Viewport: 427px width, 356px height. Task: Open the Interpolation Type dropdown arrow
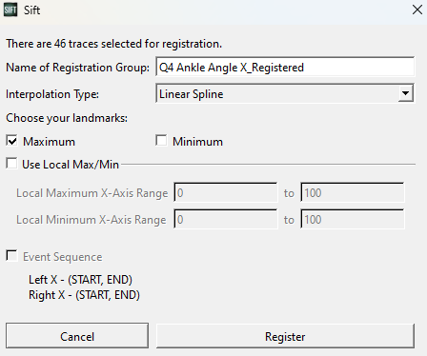tap(405, 93)
